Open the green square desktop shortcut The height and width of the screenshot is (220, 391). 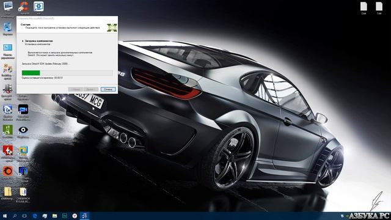click(x=8, y=130)
